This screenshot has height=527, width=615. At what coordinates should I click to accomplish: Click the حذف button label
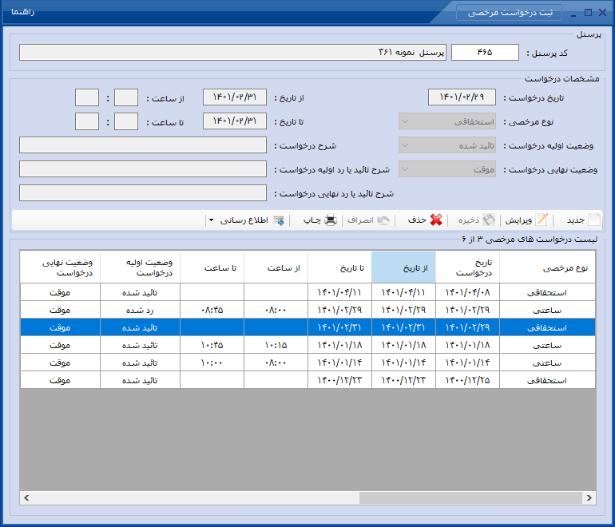pos(417,220)
